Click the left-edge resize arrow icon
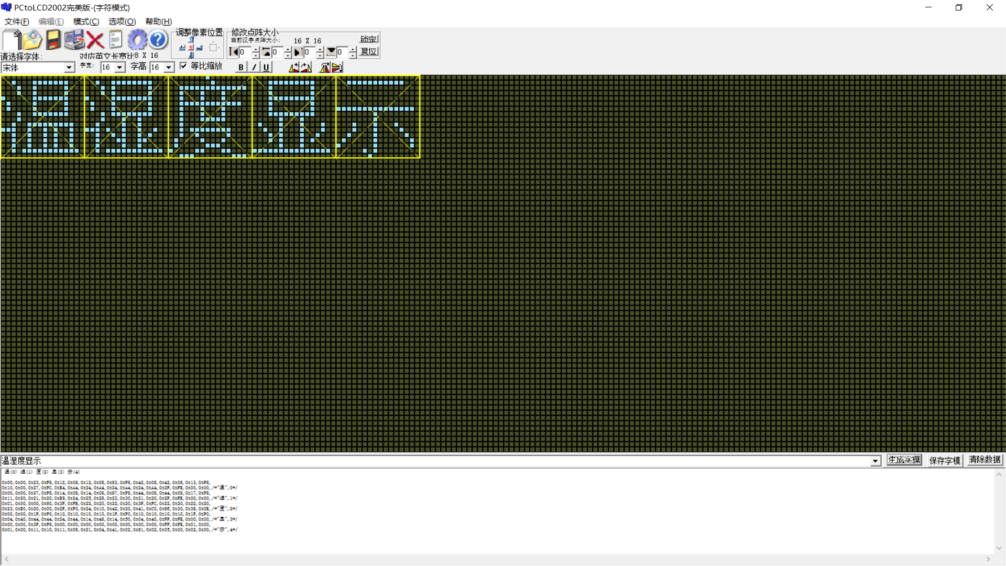The image size is (1006, 566). pos(234,52)
